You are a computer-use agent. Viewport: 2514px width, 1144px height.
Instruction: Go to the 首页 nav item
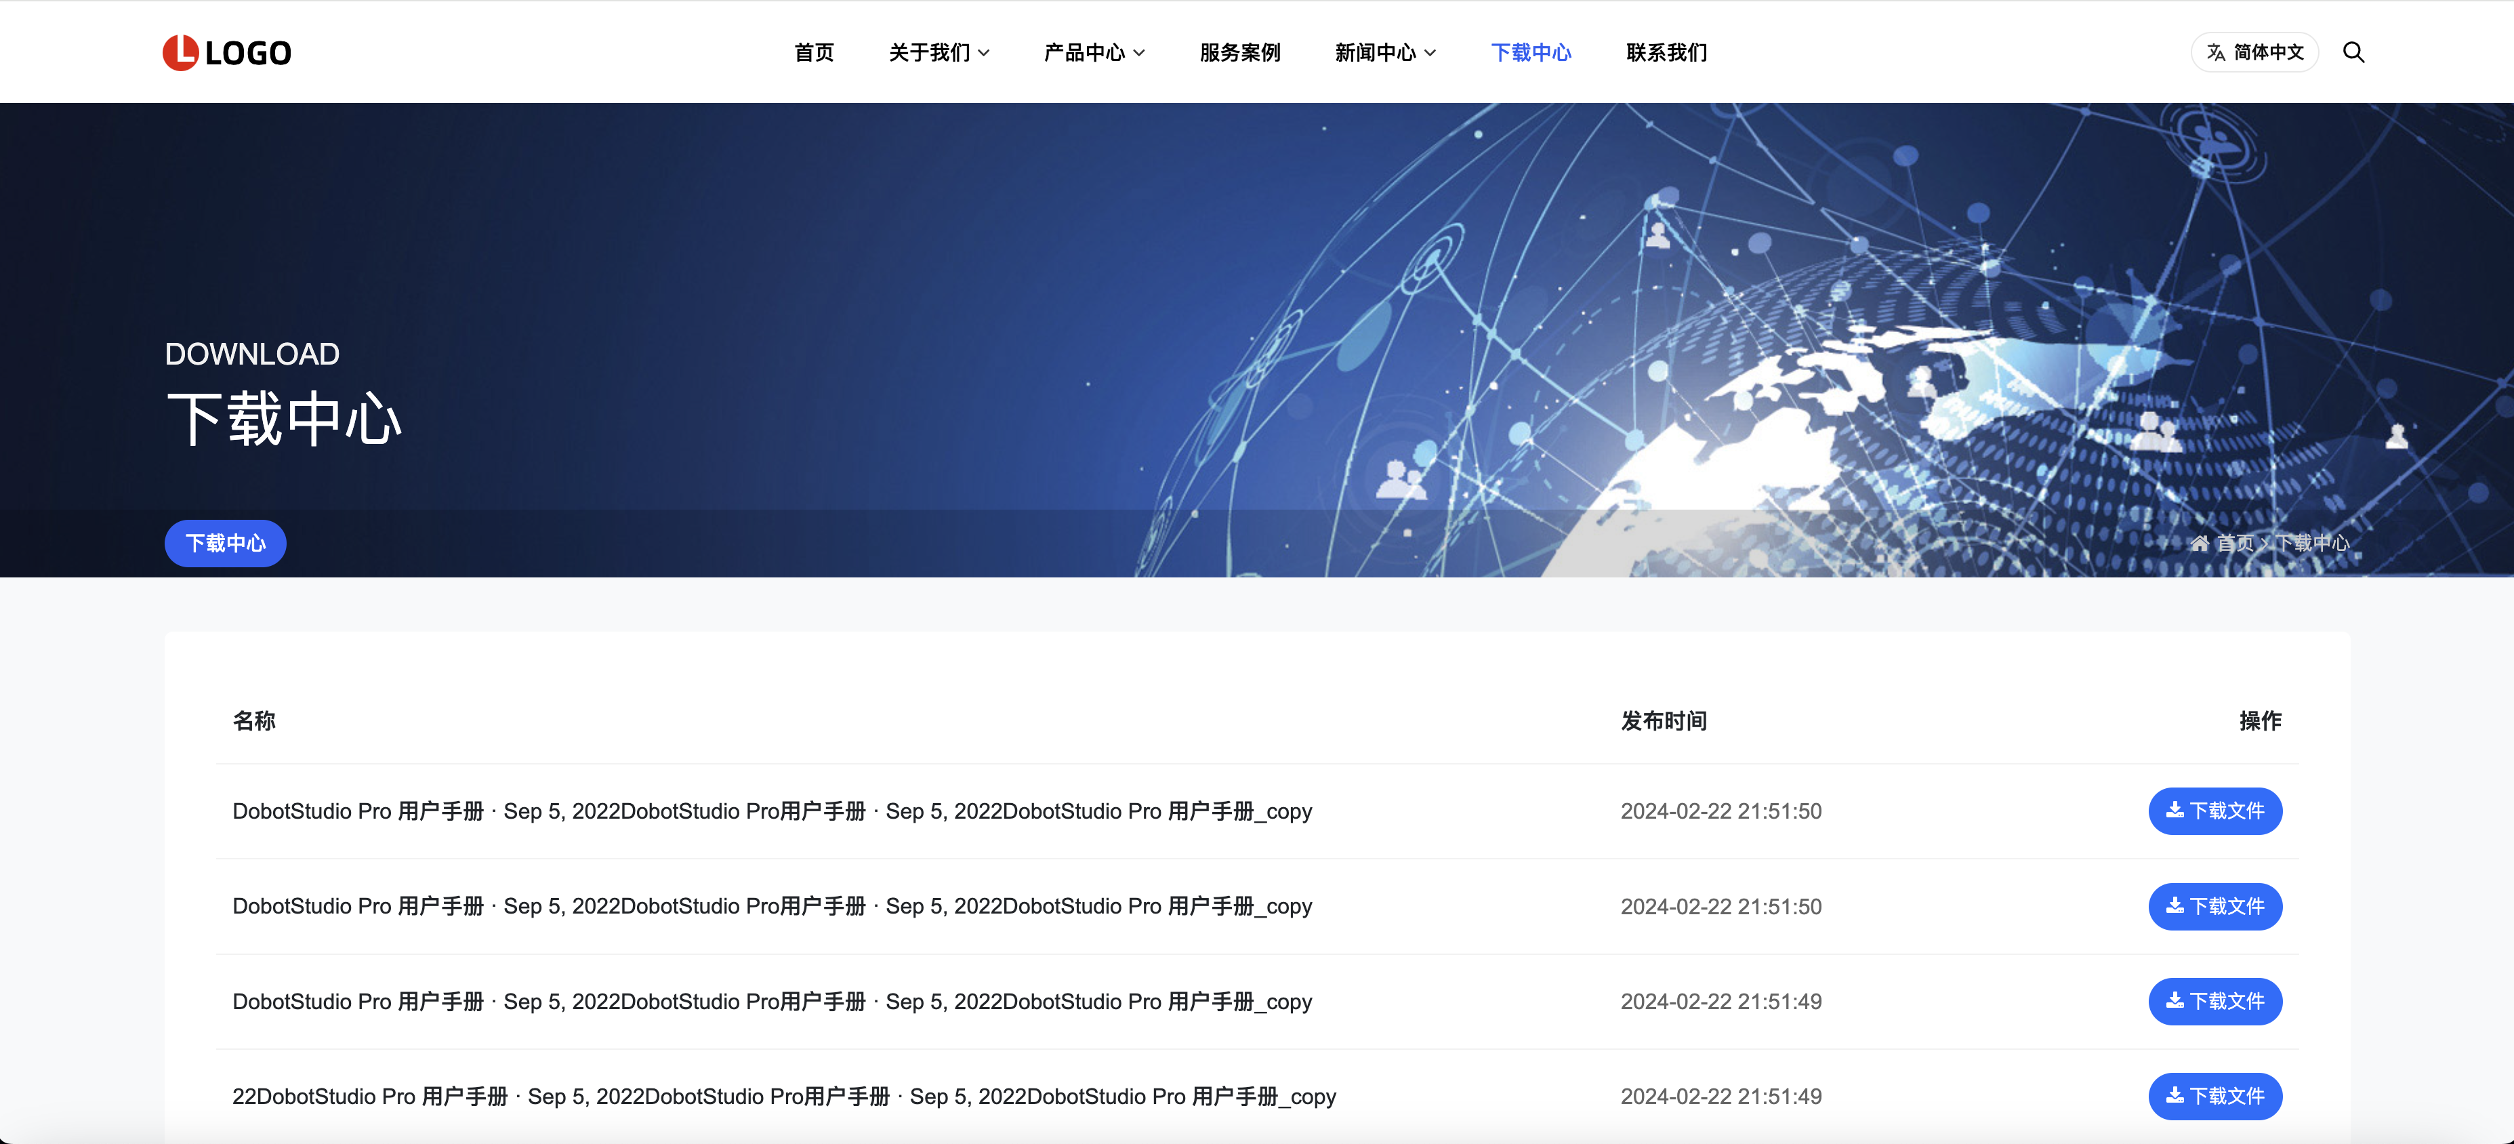point(814,53)
